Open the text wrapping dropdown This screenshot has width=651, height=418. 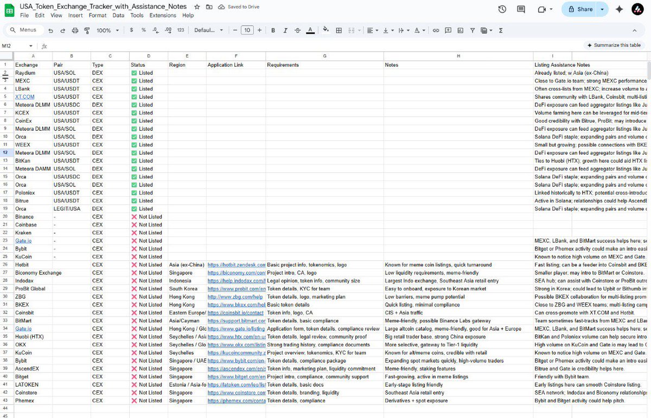[x=404, y=30]
